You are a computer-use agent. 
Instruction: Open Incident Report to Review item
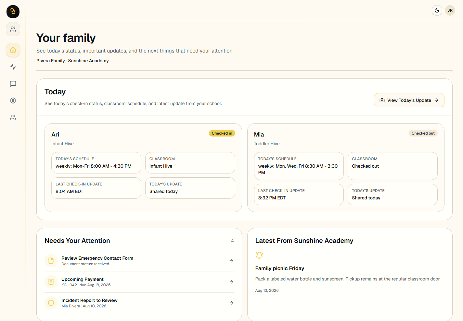tap(139, 303)
